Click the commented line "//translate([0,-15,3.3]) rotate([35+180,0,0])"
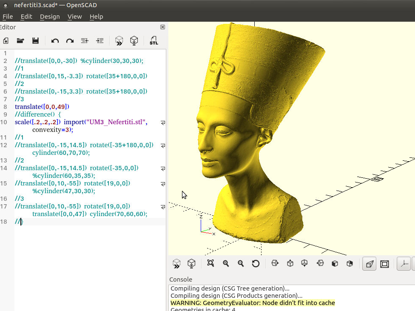This screenshot has height=311, width=415. pyautogui.click(x=81, y=91)
